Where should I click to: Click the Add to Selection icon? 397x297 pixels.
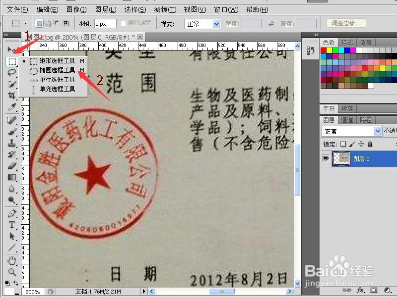[48, 23]
